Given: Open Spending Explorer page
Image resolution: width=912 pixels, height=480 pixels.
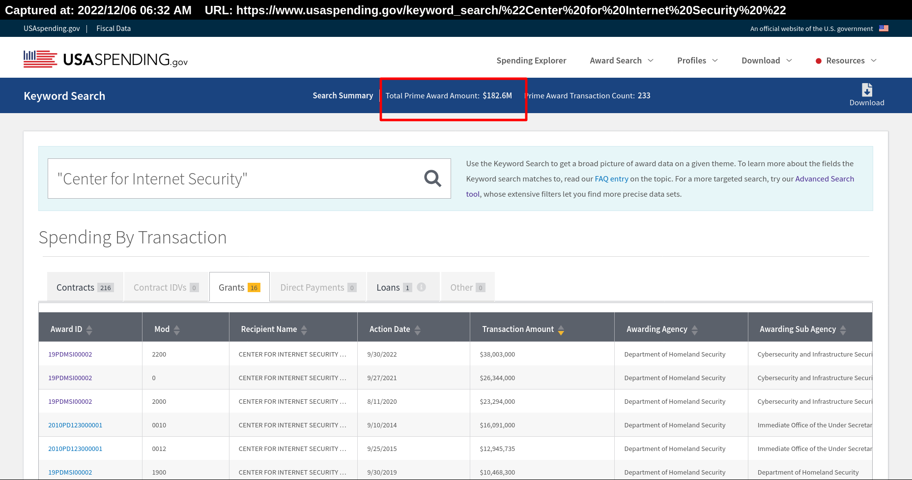Looking at the screenshot, I should coord(531,60).
